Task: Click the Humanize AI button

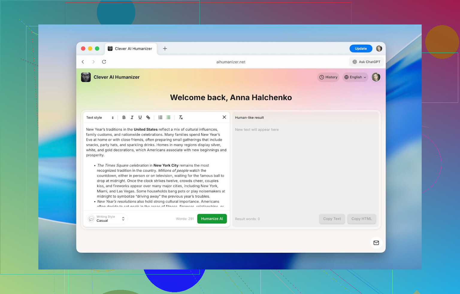Action: (212, 219)
